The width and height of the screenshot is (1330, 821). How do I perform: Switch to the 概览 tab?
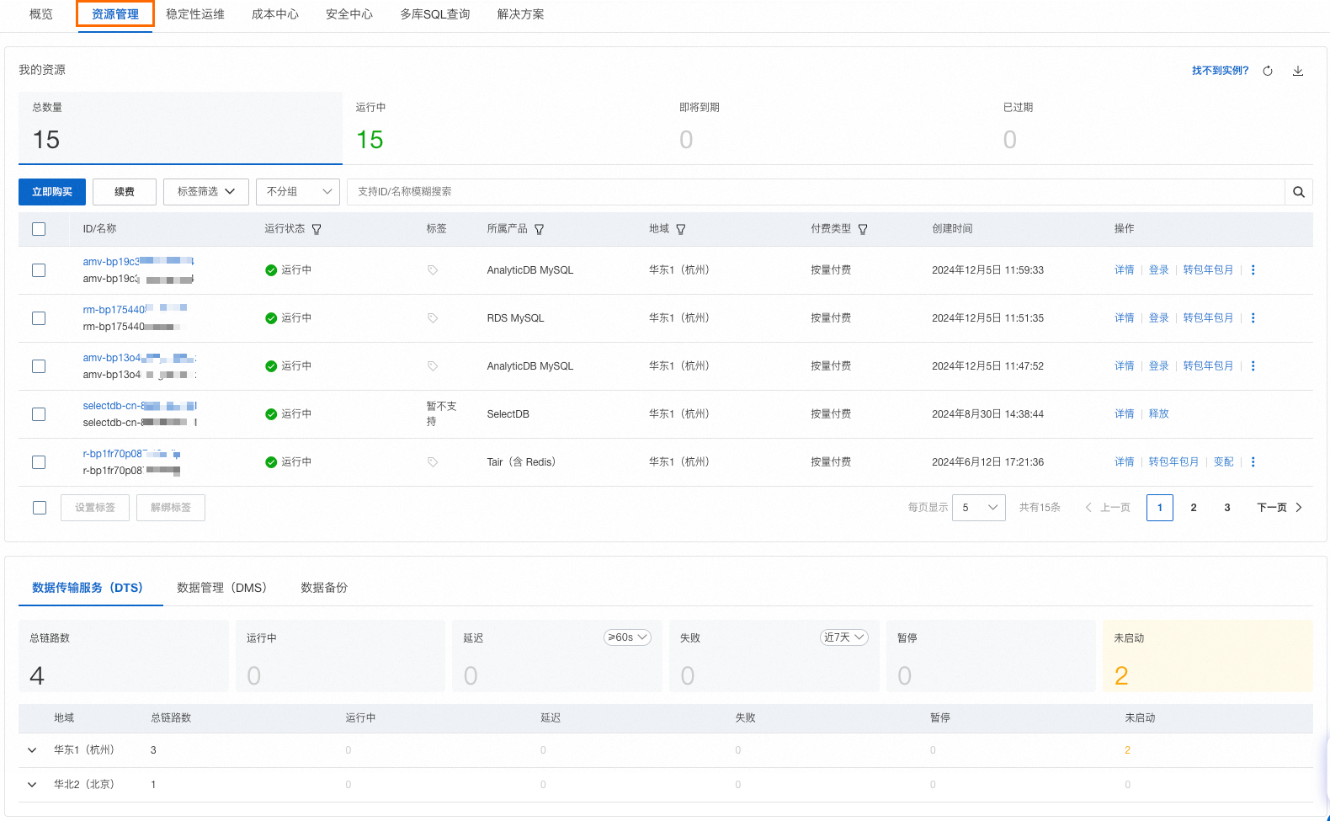[x=41, y=14]
